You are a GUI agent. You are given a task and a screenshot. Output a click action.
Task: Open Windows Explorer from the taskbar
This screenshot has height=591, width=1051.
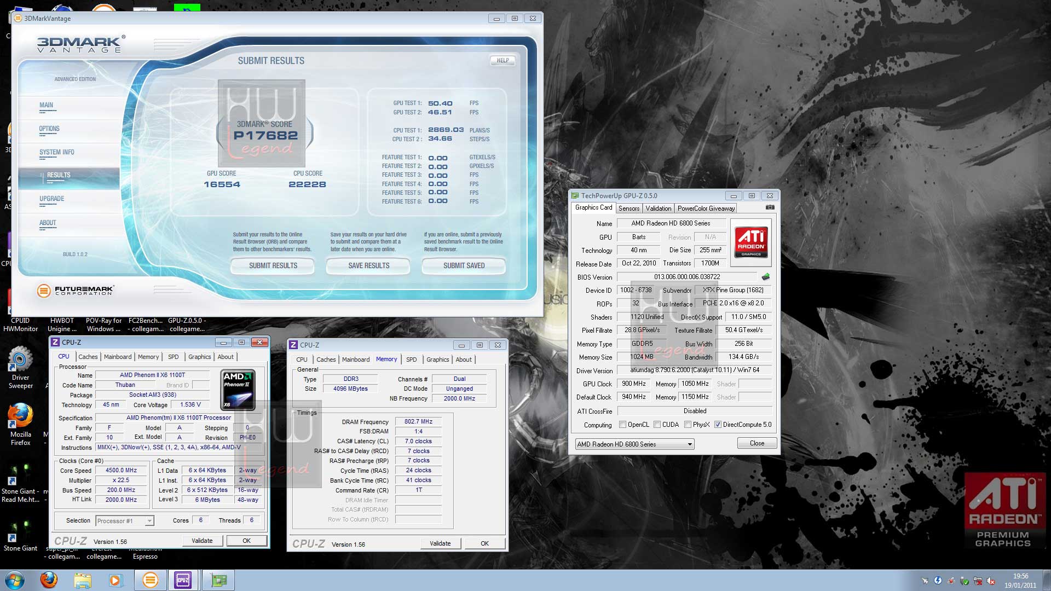tap(83, 580)
